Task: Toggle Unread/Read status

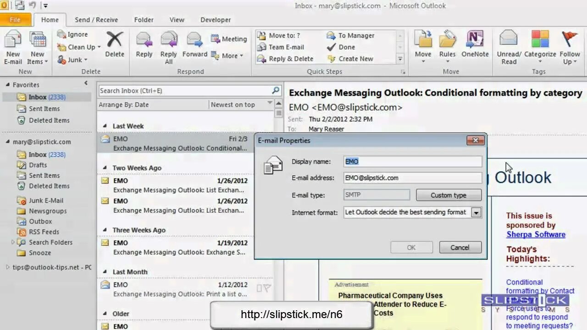Action: click(509, 48)
